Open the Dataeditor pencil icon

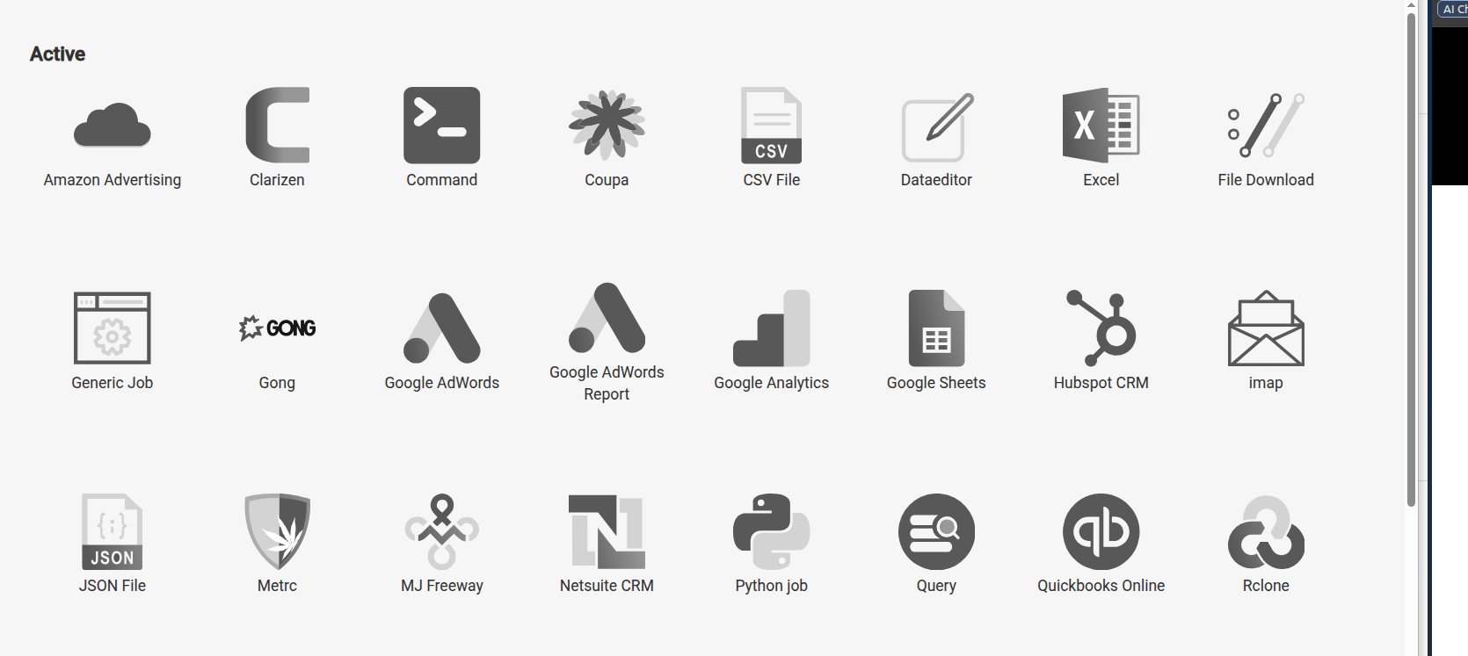936,126
